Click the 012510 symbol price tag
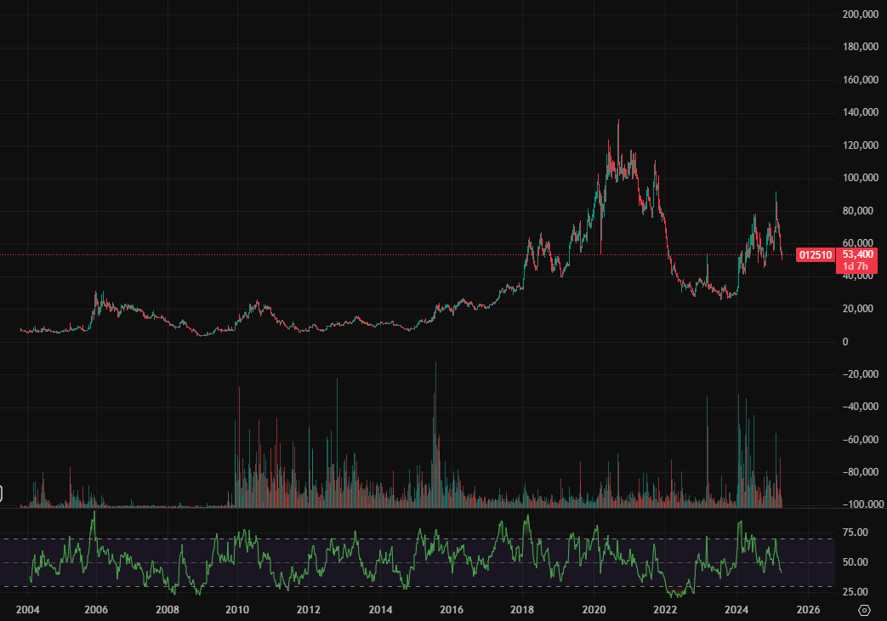The width and height of the screenshot is (887, 621). 816,255
